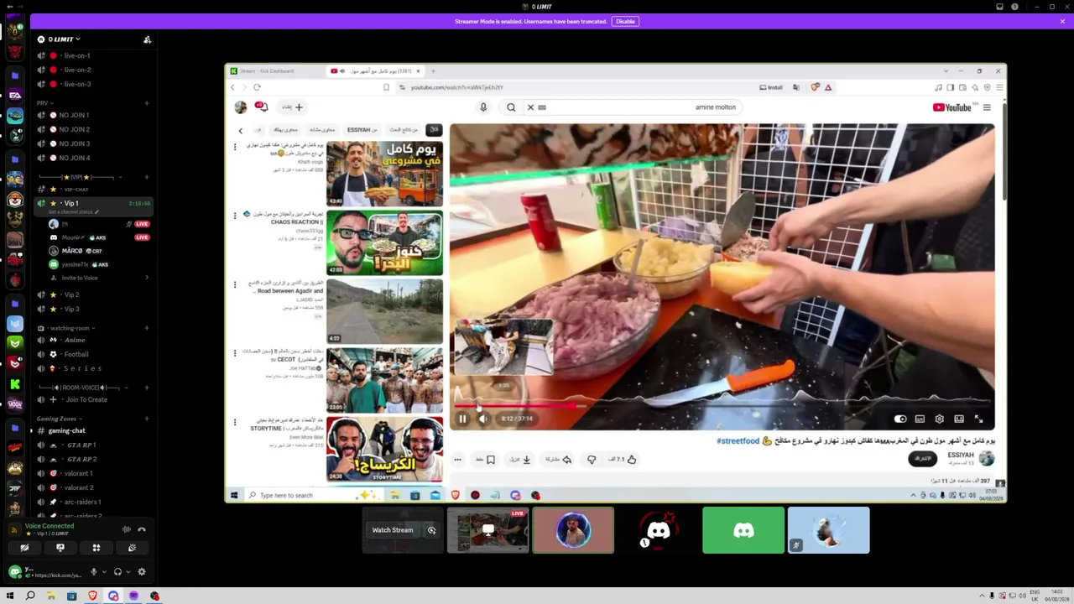Image resolution: width=1074 pixels, height=604 pixels.
Task: Start voice search with the microphone icon
Action: click(x=483, y=107)
